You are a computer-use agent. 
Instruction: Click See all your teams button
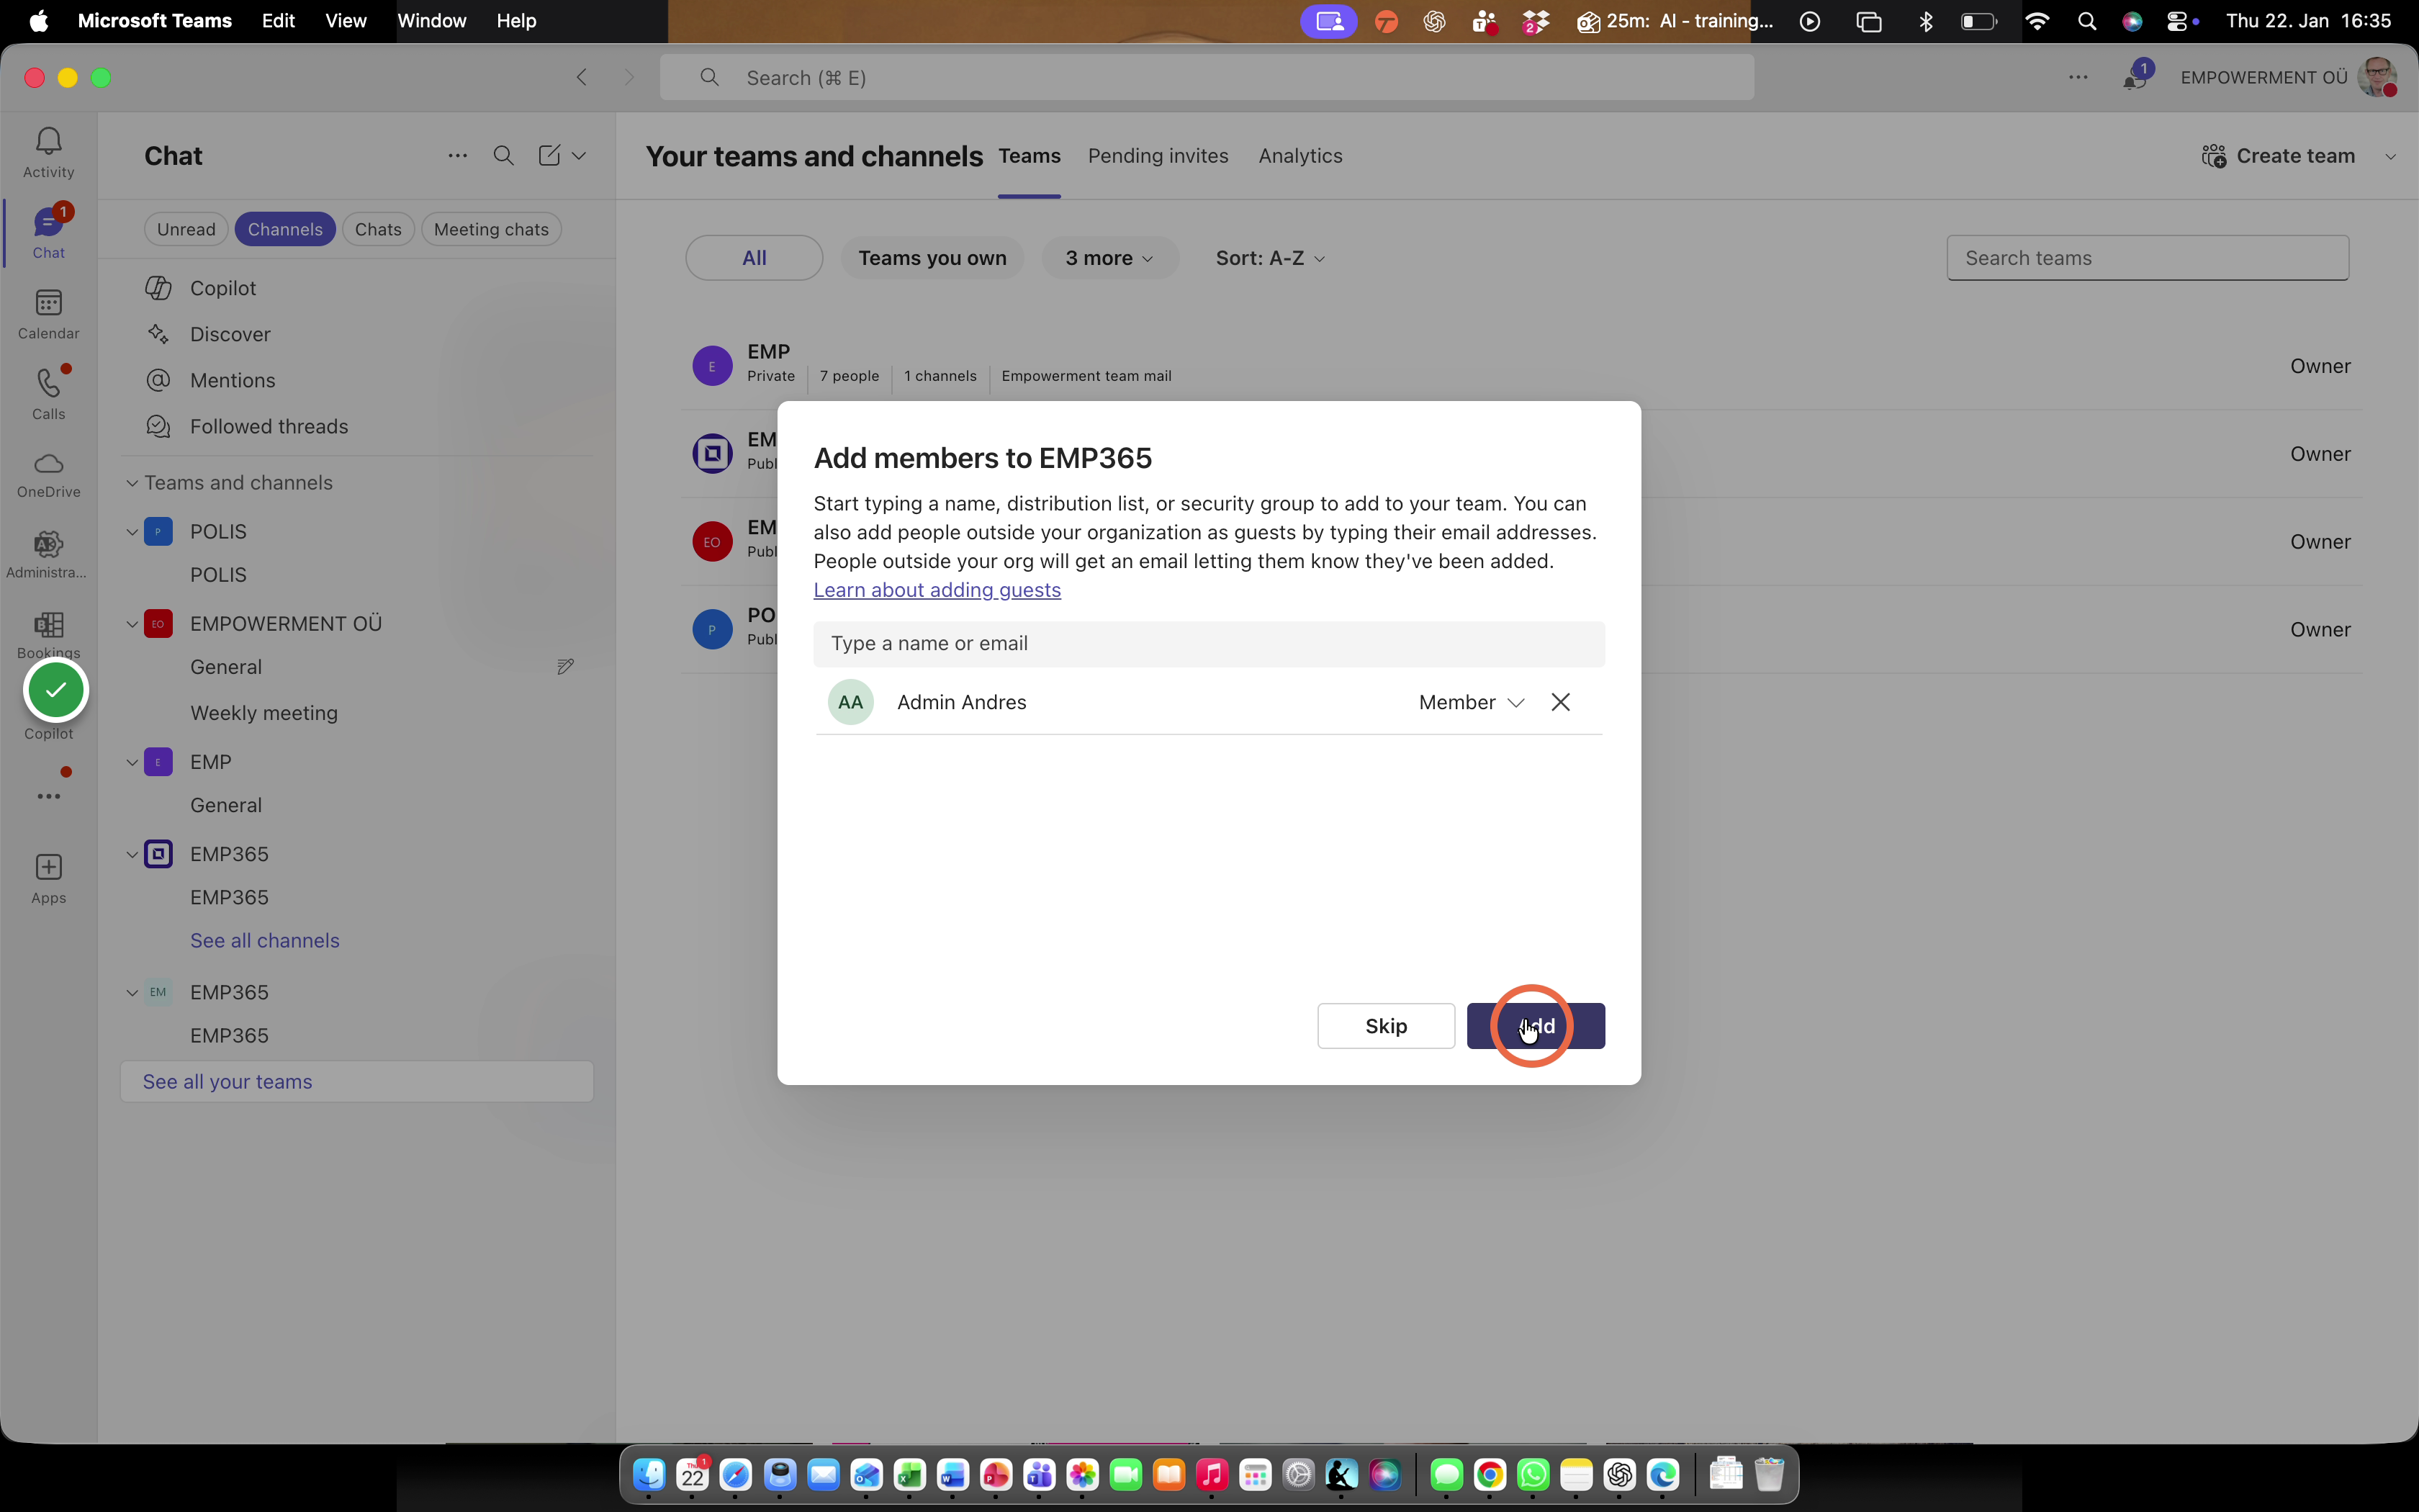(x=357, y=1082)
